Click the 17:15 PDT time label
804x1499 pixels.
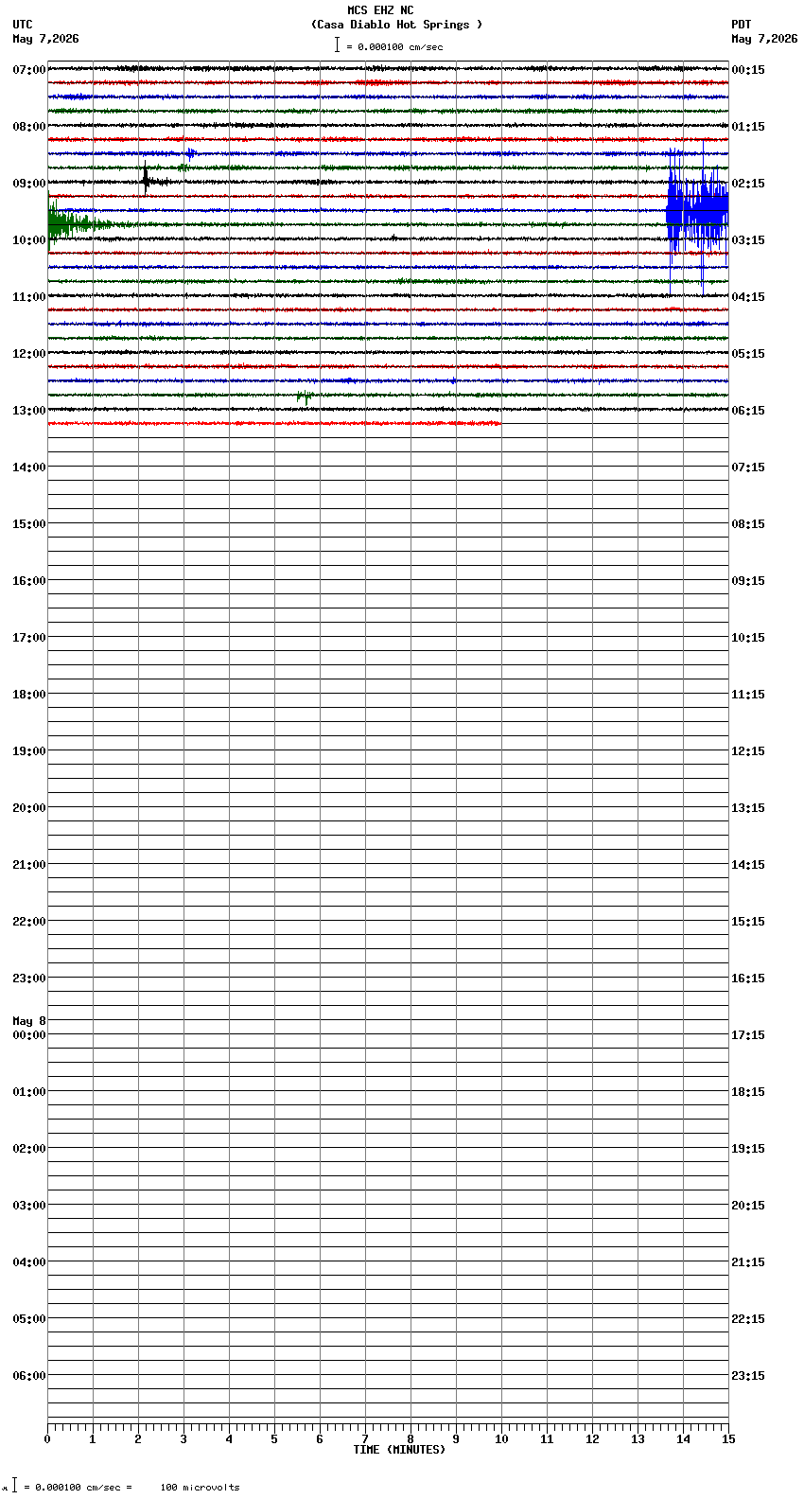pyautogui.click(x=748, y=1035)
